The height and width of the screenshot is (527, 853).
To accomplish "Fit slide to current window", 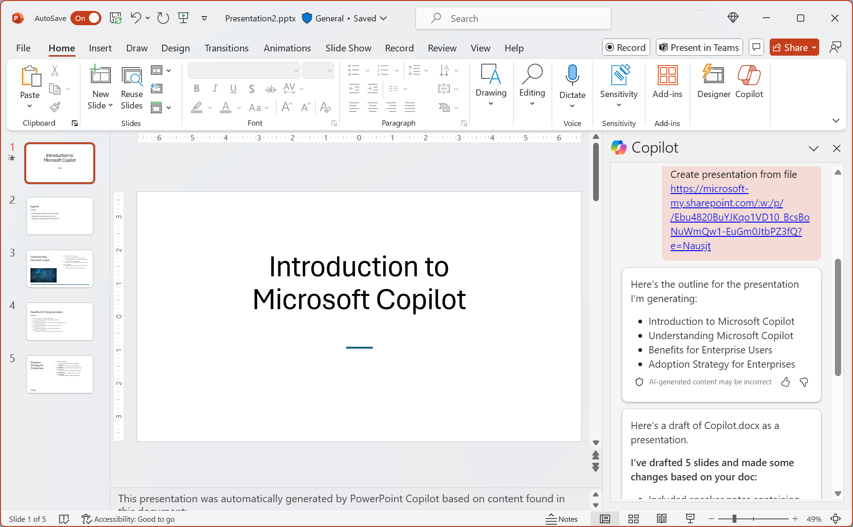I will pos(835,519).
